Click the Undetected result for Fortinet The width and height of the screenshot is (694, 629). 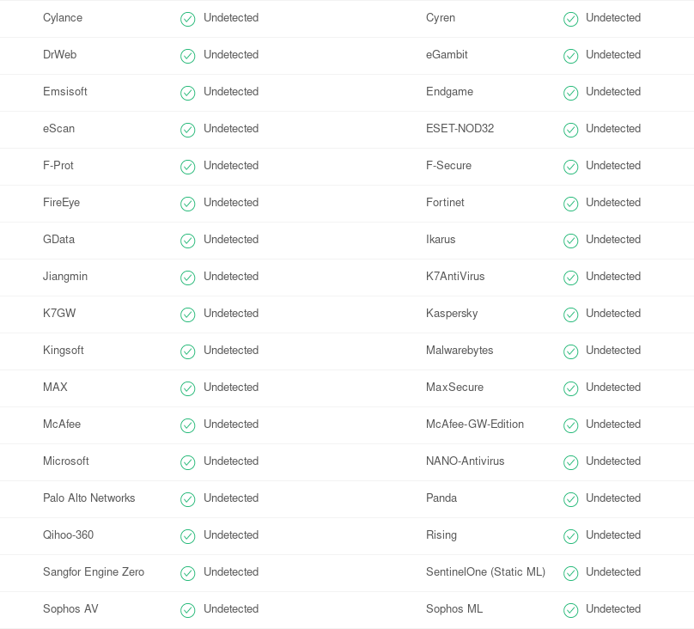click(613, 202)
